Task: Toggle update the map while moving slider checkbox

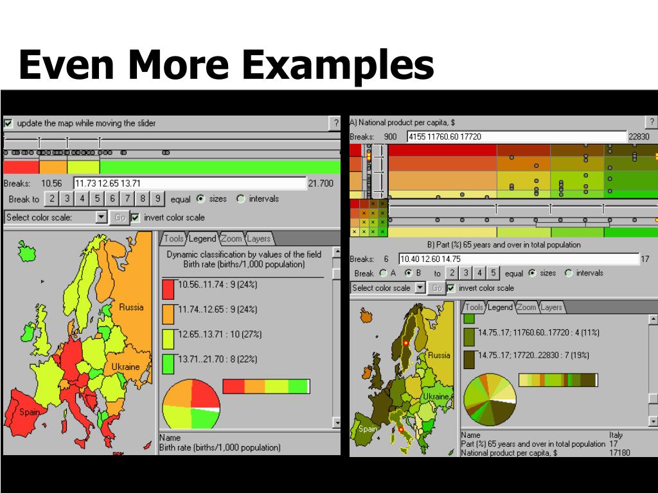Action: (x=8, y=123)
